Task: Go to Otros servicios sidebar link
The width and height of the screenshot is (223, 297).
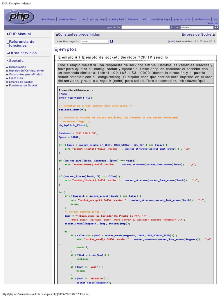Action: click(23, 53)
